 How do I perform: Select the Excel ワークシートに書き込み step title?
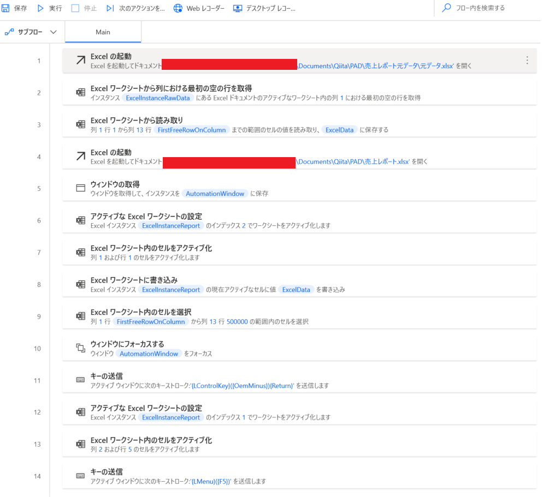tap(134, 280)
